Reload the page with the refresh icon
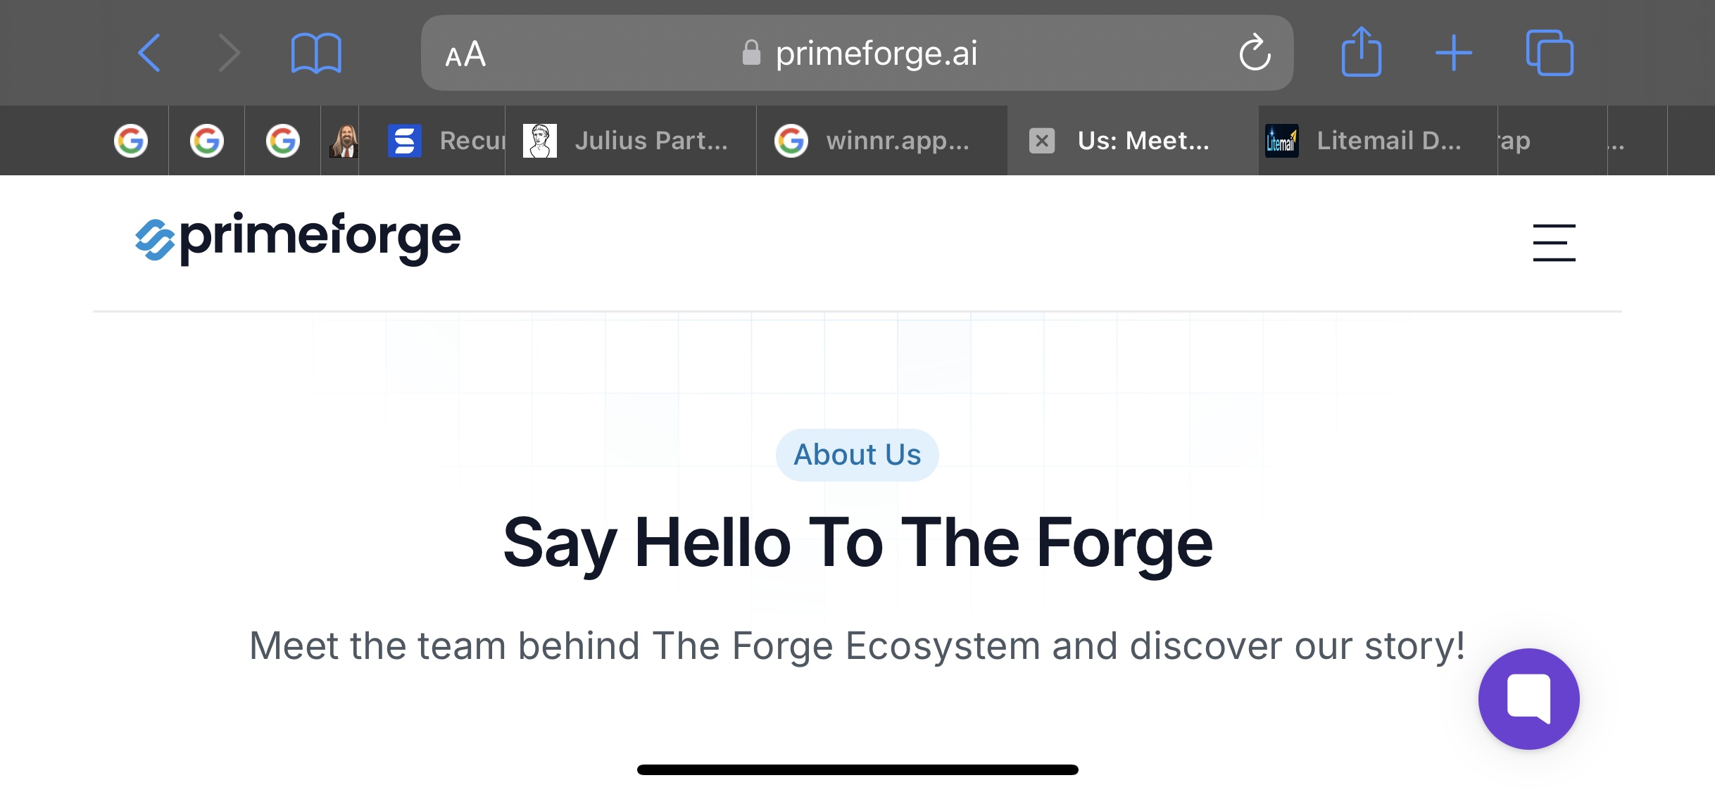This screenshot has height=792, width=1715. [x=1255, y=53]
